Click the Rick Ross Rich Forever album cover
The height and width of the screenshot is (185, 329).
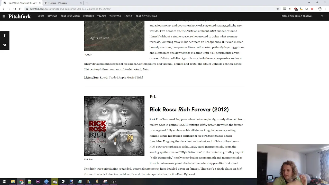(114, 126)
